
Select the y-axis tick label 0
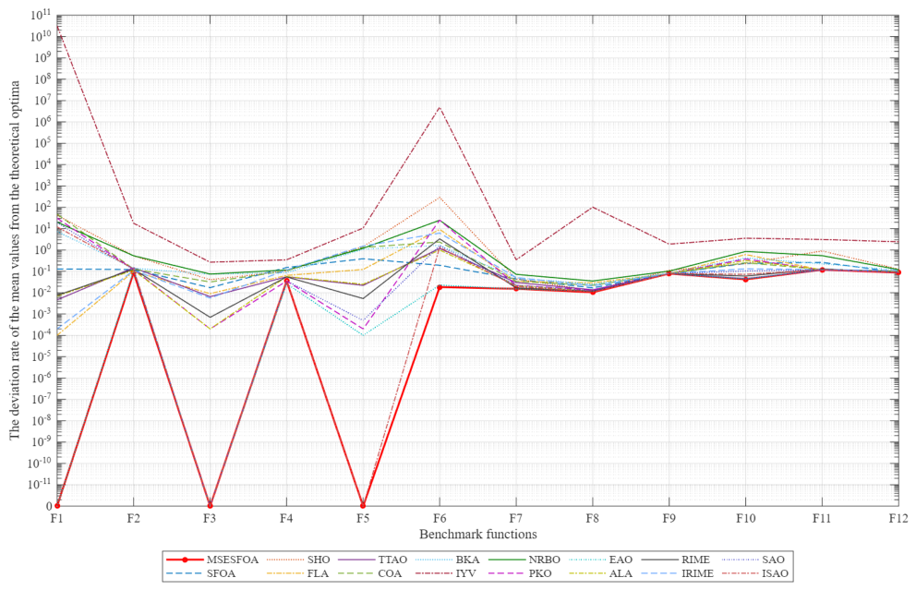pos(49,507)
